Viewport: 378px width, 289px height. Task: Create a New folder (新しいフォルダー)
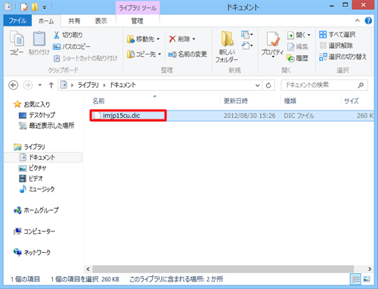point(227,47)
